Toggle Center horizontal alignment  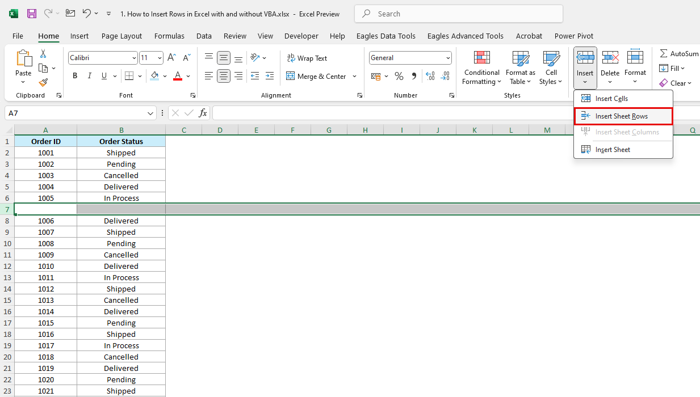[x=224, y=76]
